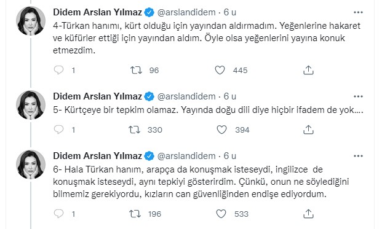This screenshot has width=390, height=229.
Task: Reply to tweet 4 about Türkan hanım
Action: click(58, 70)
